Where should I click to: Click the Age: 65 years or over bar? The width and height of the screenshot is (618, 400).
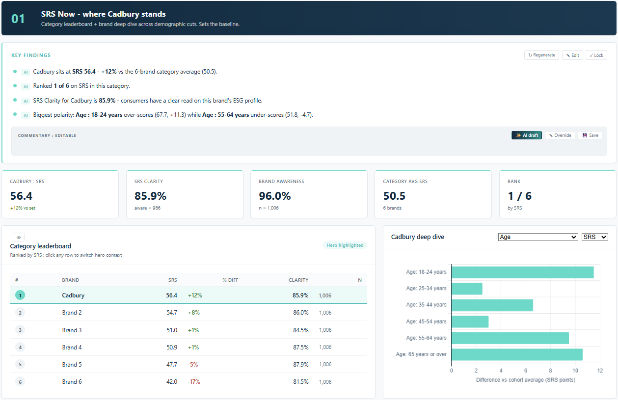click(x=517, y=354)
